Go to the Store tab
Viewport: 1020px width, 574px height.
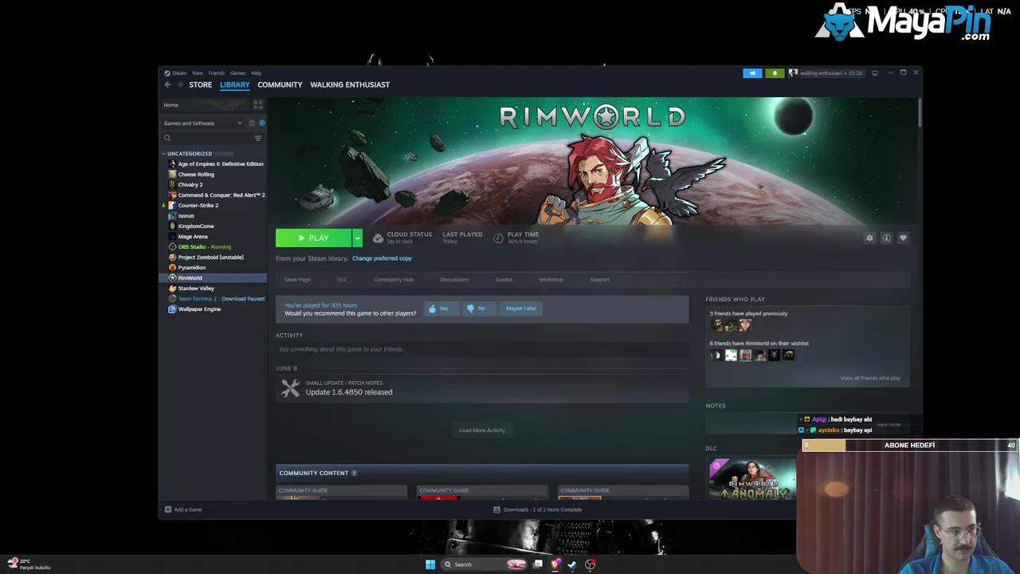tap(201, 85)
